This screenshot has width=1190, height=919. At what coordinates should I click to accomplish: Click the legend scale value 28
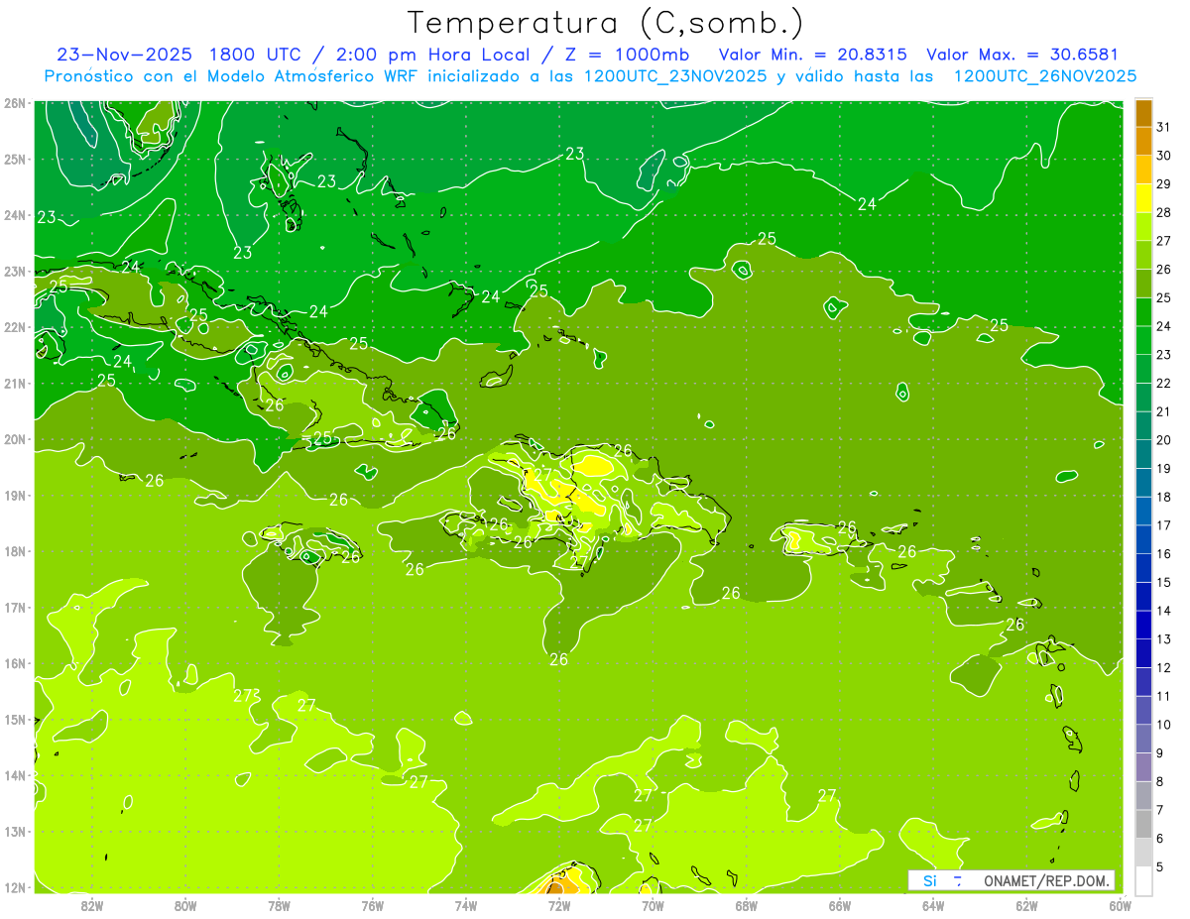[x=1163, y=213]
